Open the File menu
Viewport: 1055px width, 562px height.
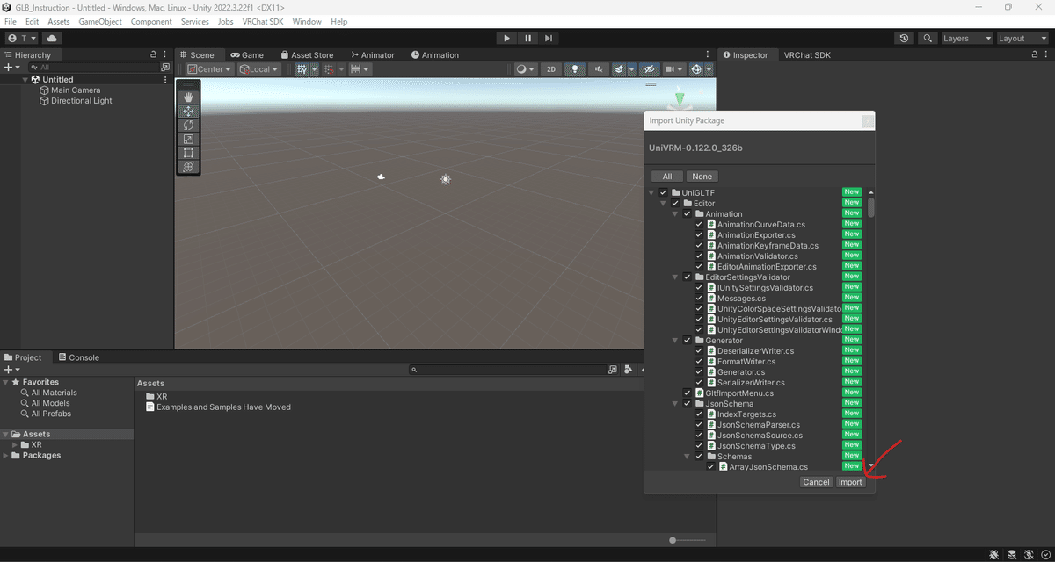11,21
